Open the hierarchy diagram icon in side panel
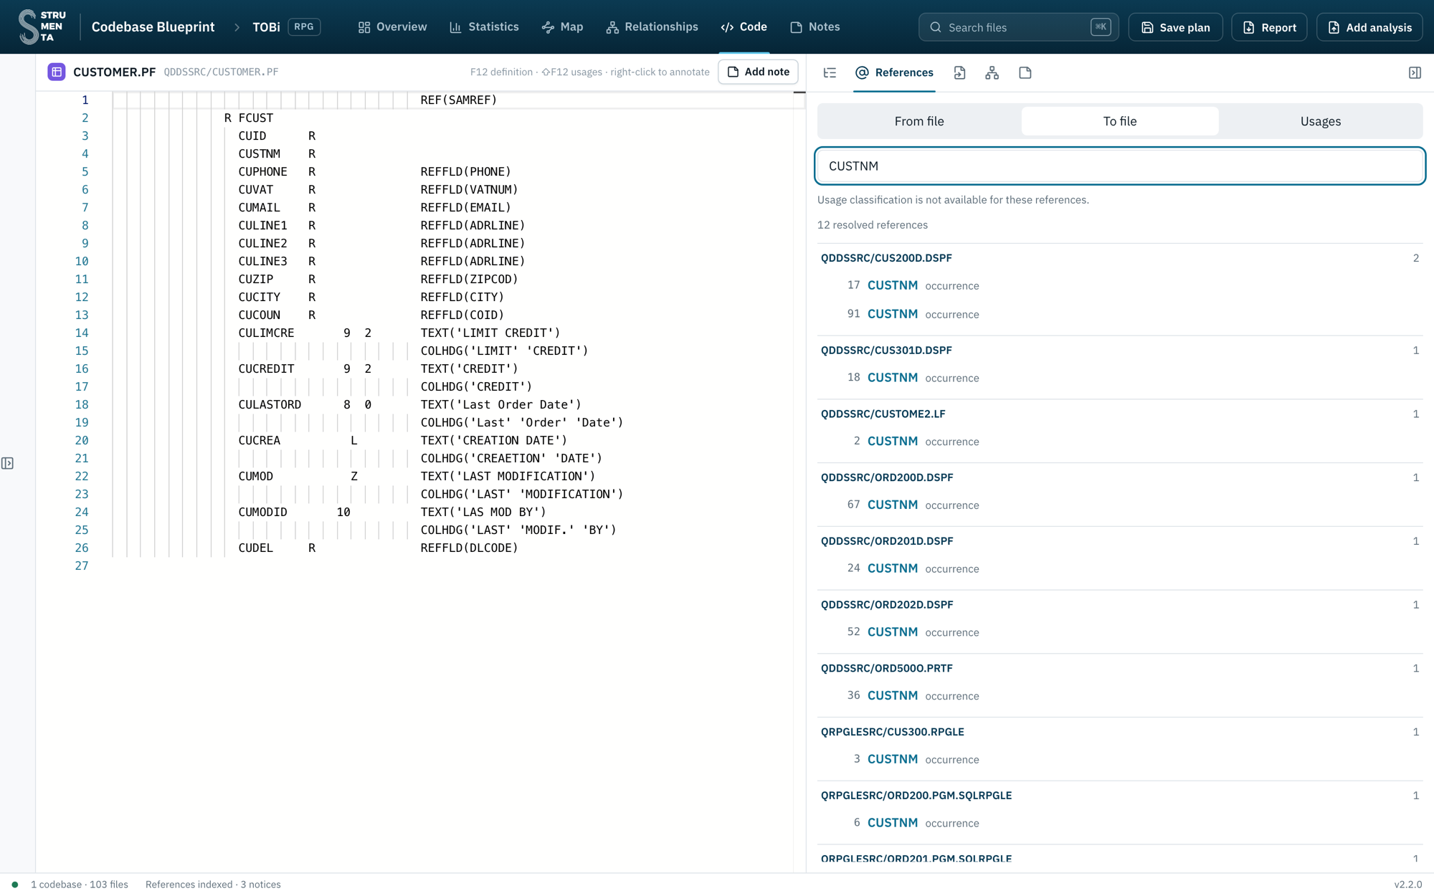Screen dimensions: 1434x896 pyautogui.click(x=992, y=72)
